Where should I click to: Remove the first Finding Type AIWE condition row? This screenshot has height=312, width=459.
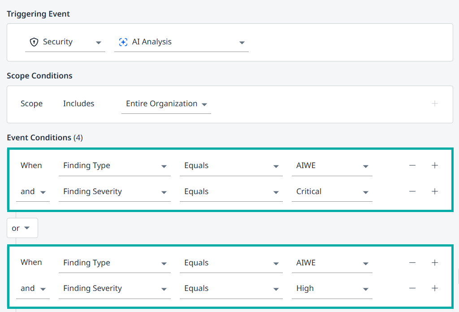click(412, 165)
